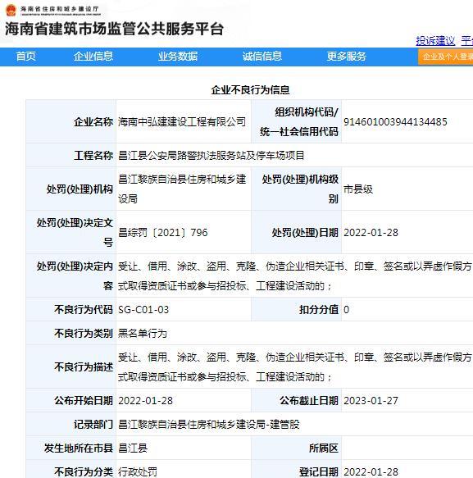473x478 pixels.
Task: Click the classification value 行政处罚
Action: click(x=138, y=472)
